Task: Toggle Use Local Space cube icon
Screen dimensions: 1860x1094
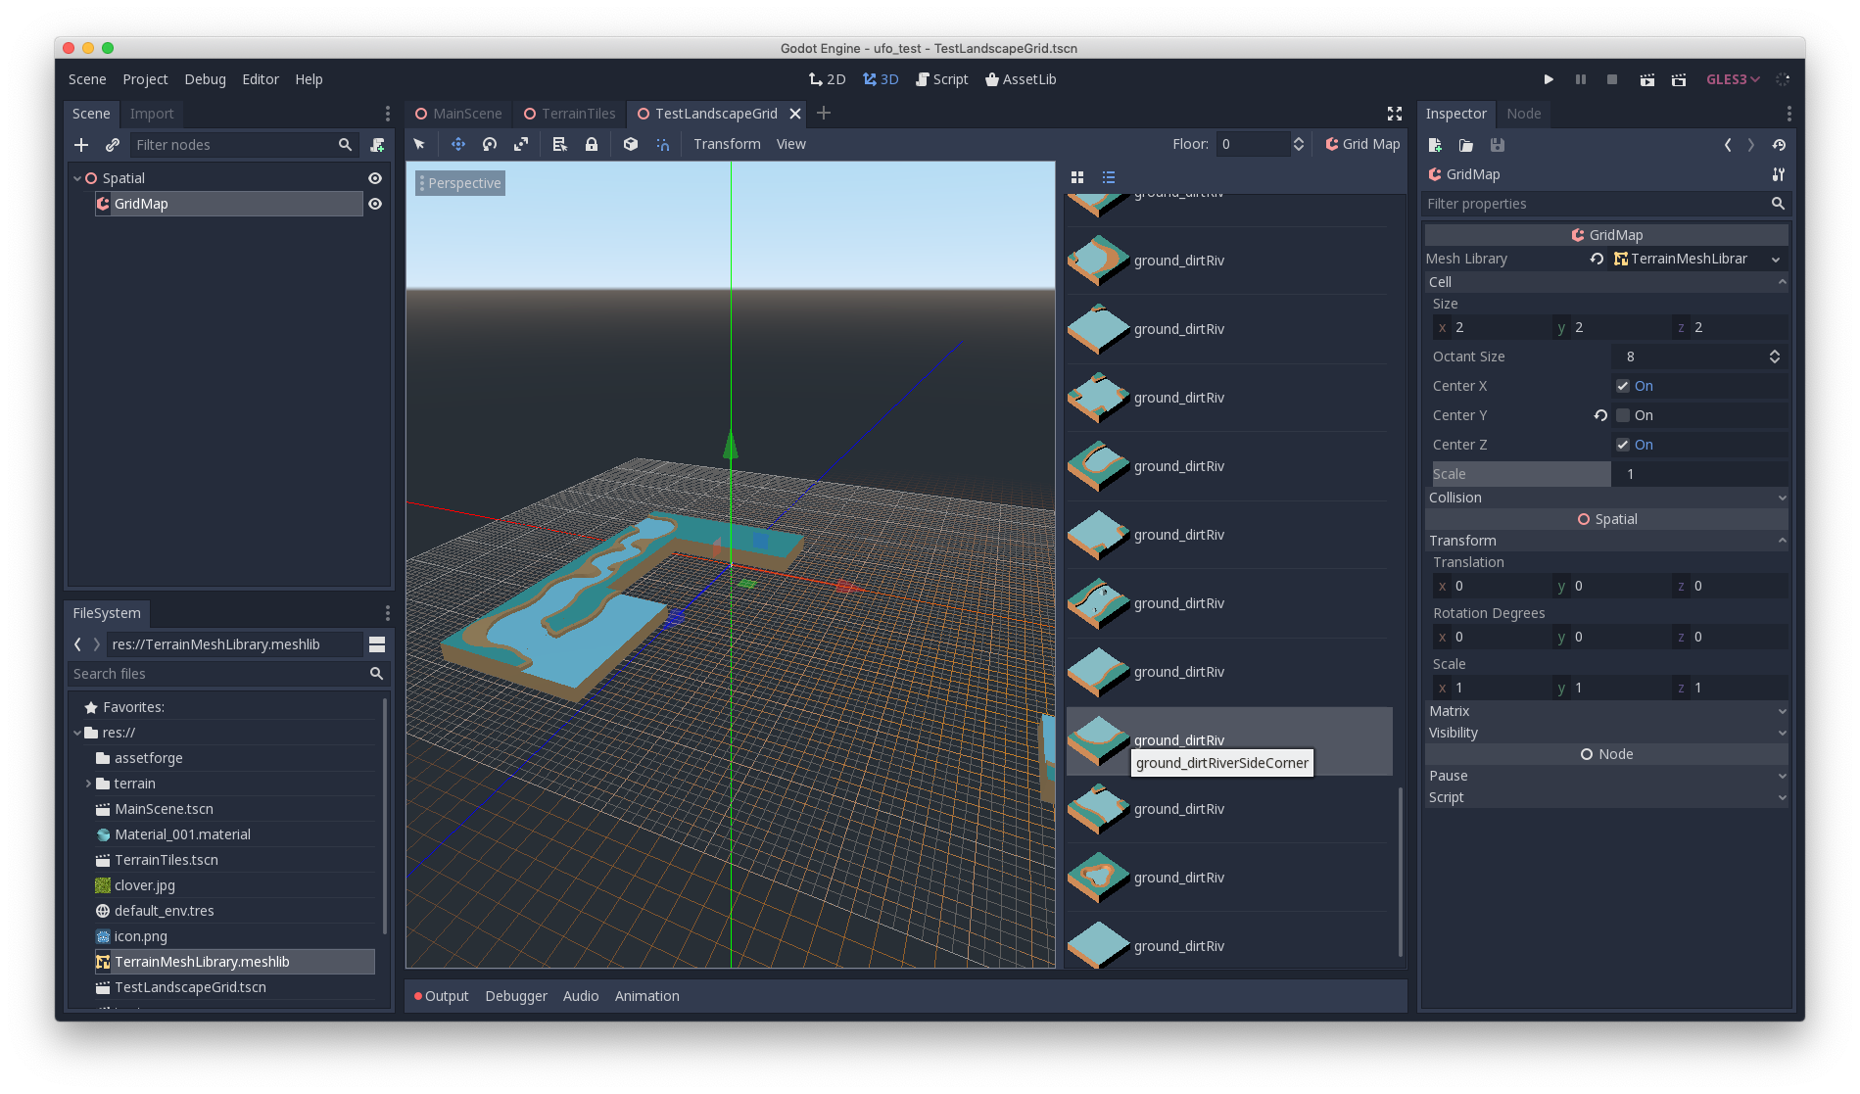Action: pyautogui.click(x=631, y=144)
